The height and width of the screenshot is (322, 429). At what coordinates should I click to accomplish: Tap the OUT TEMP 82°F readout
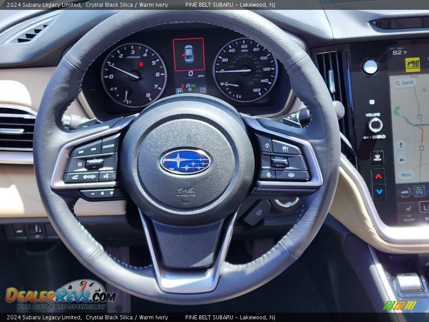[x=399, y=51]
